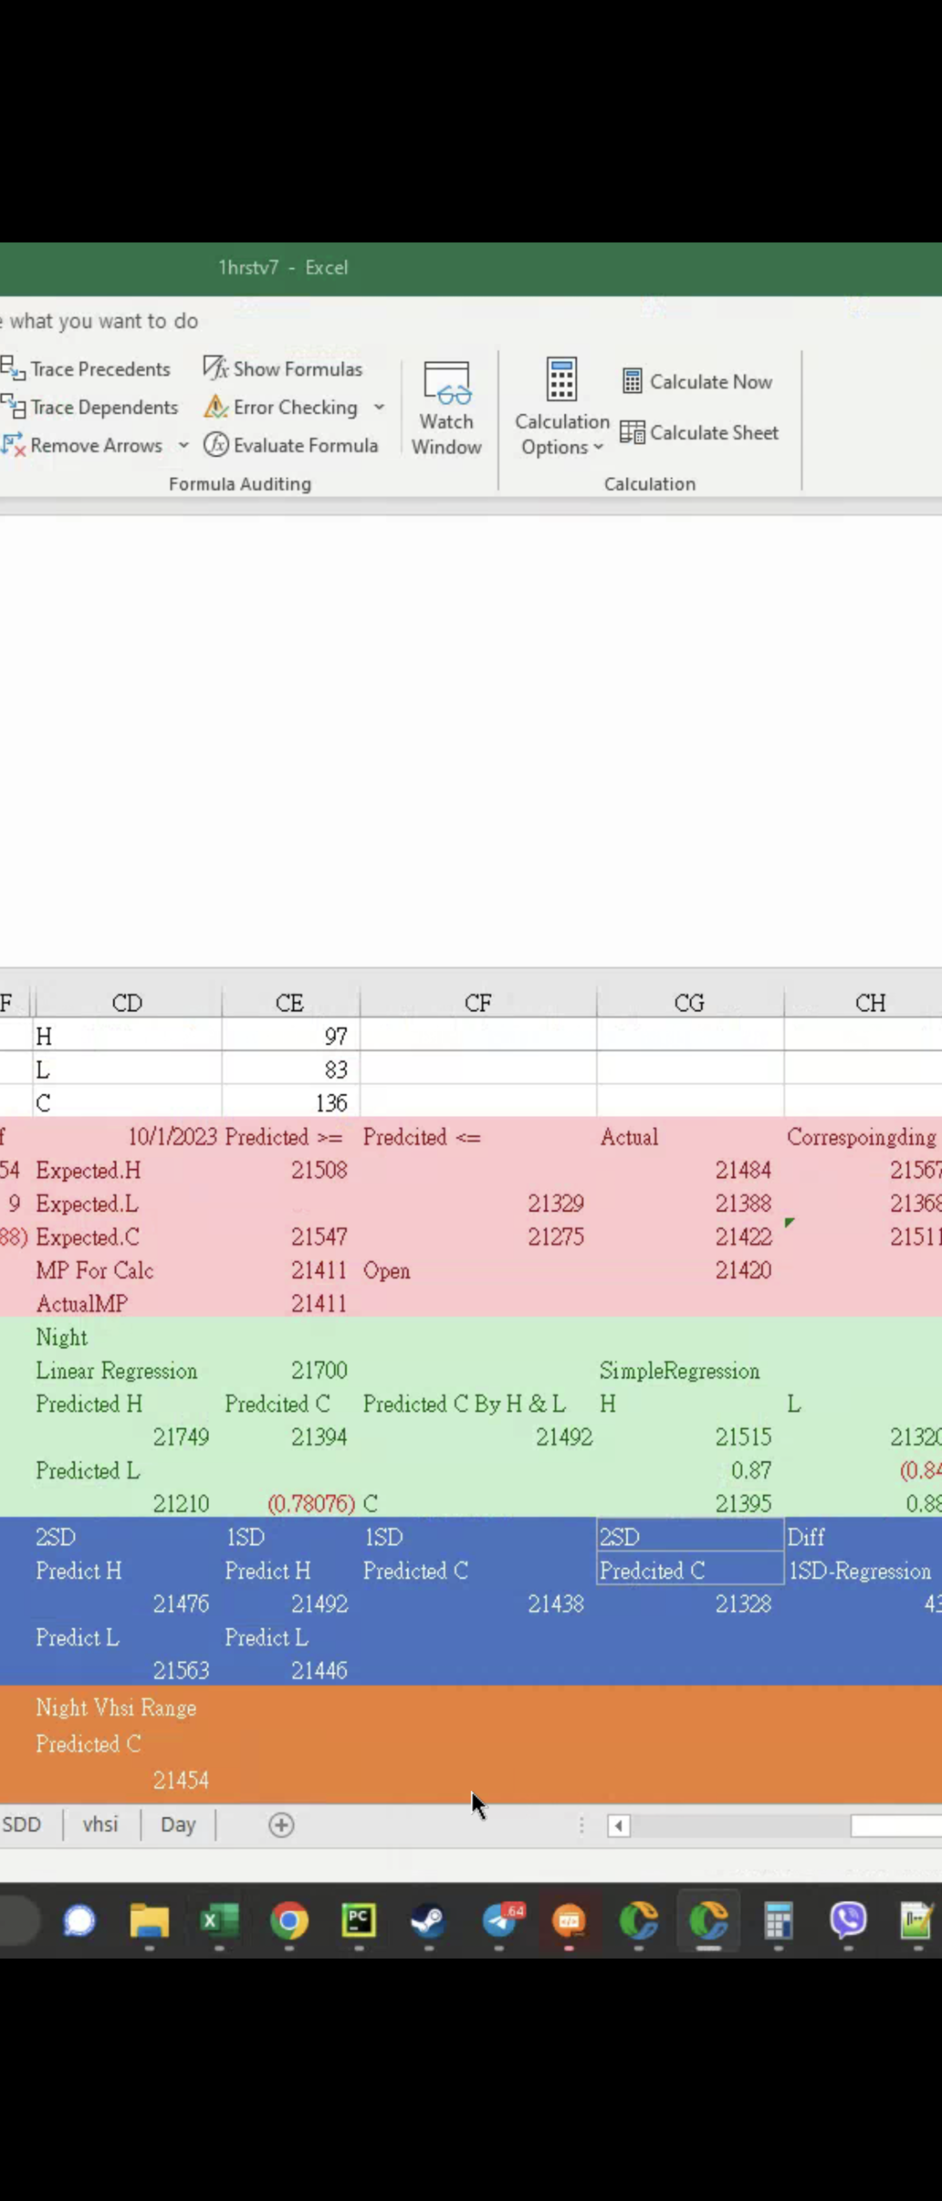The height and width of the screenshot is (2201, 942).
Task: Run Error Checking from the ribbon
Action: [x=282, y=407]
